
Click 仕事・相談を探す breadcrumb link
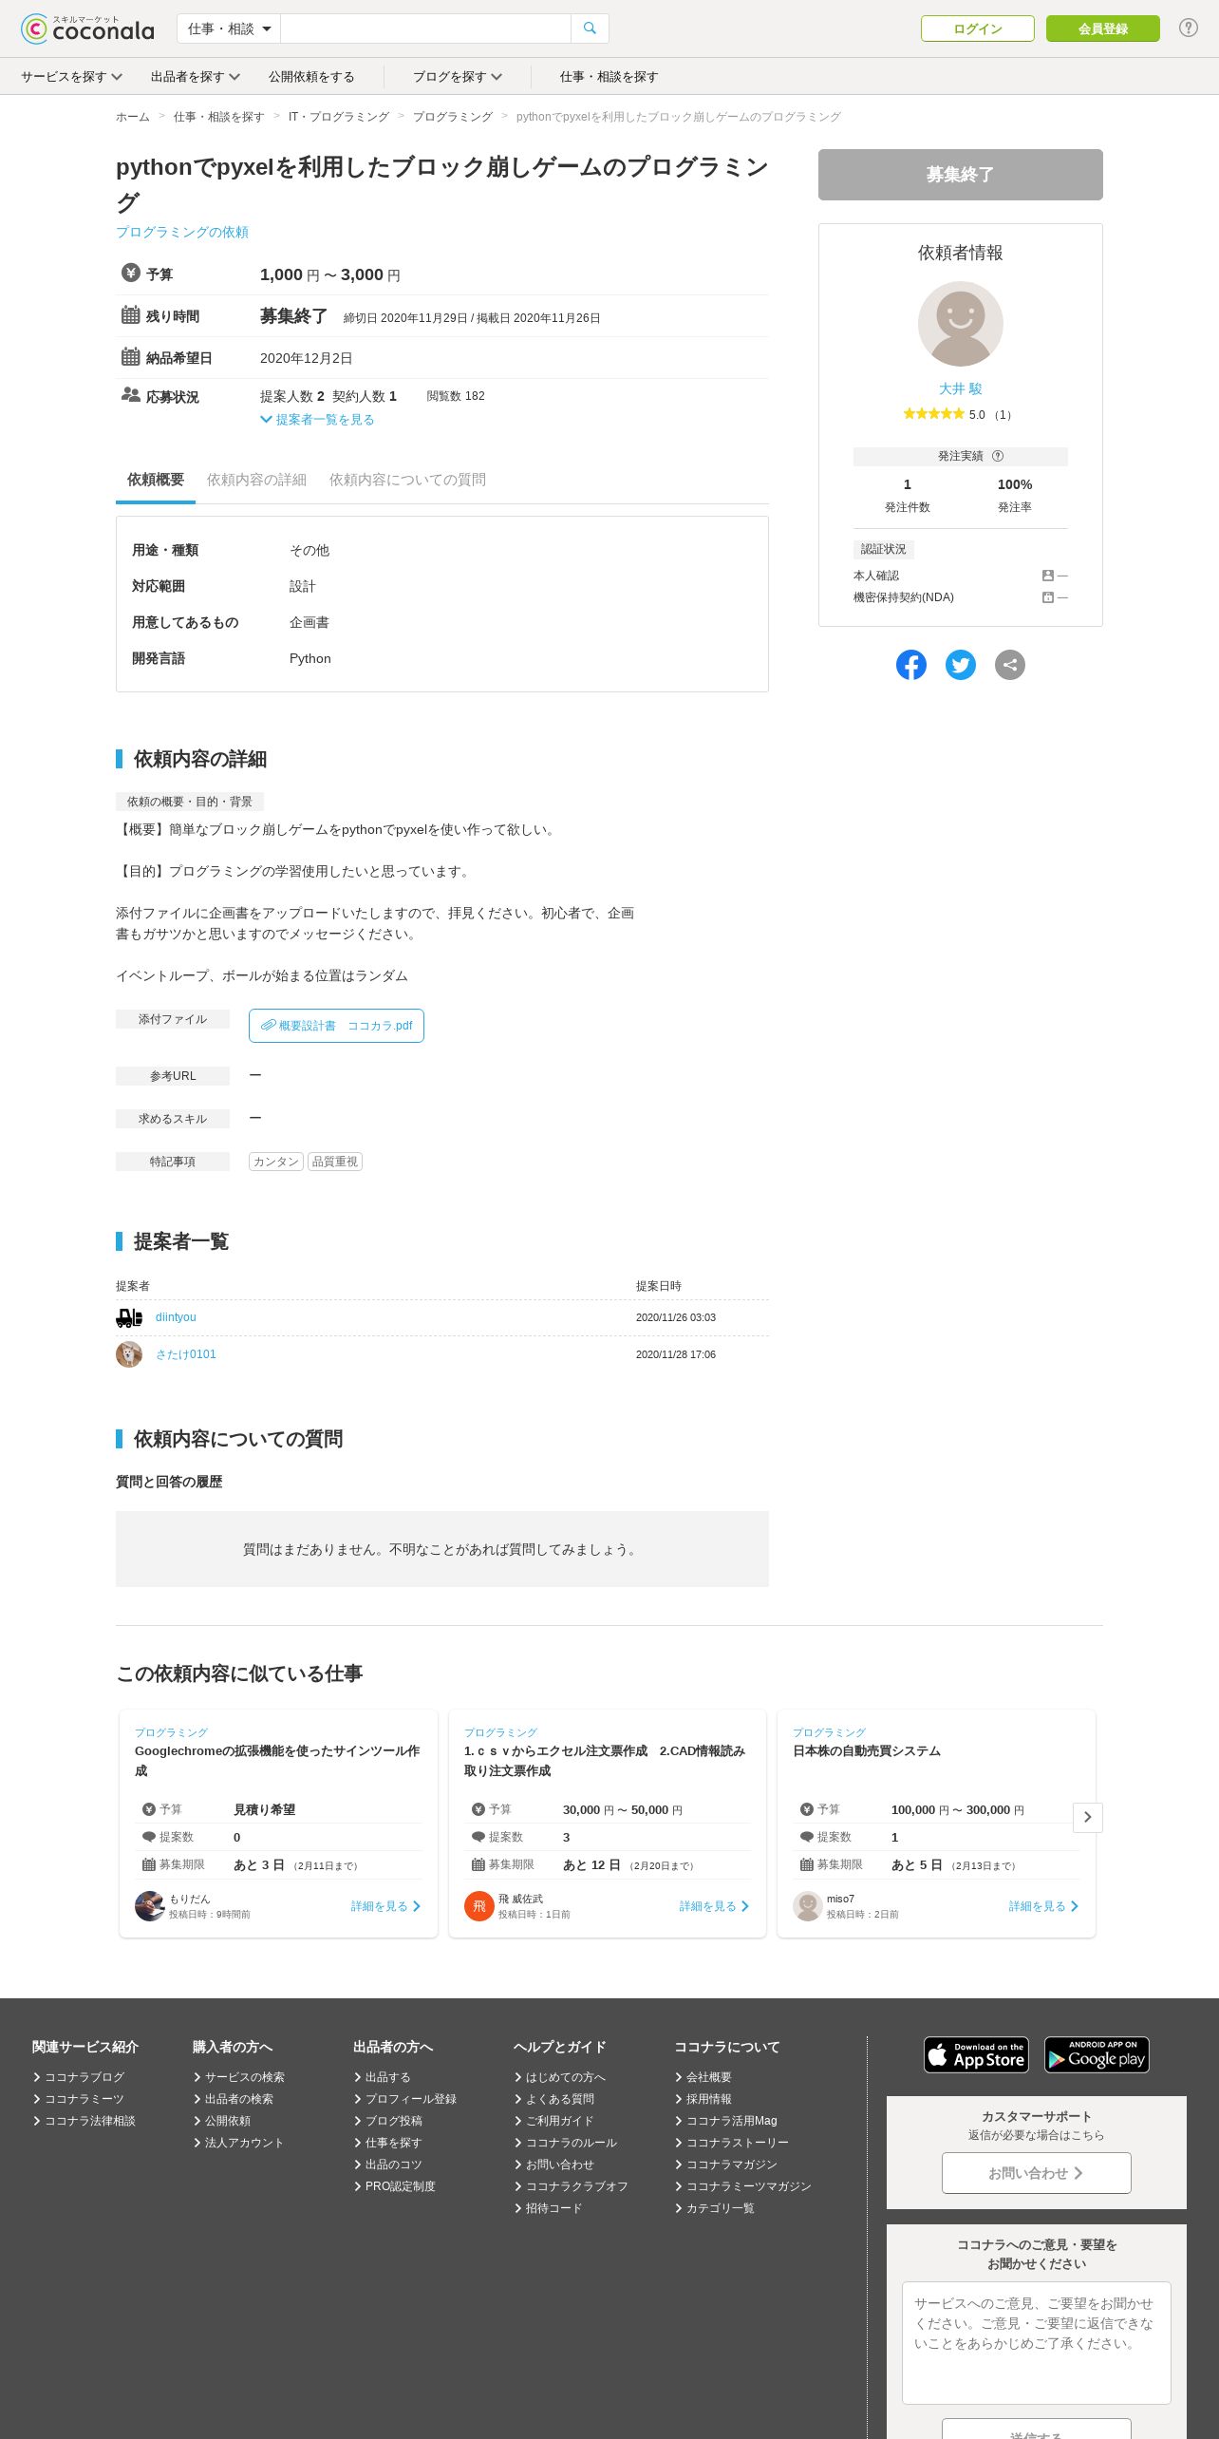(x=218, y=117)
